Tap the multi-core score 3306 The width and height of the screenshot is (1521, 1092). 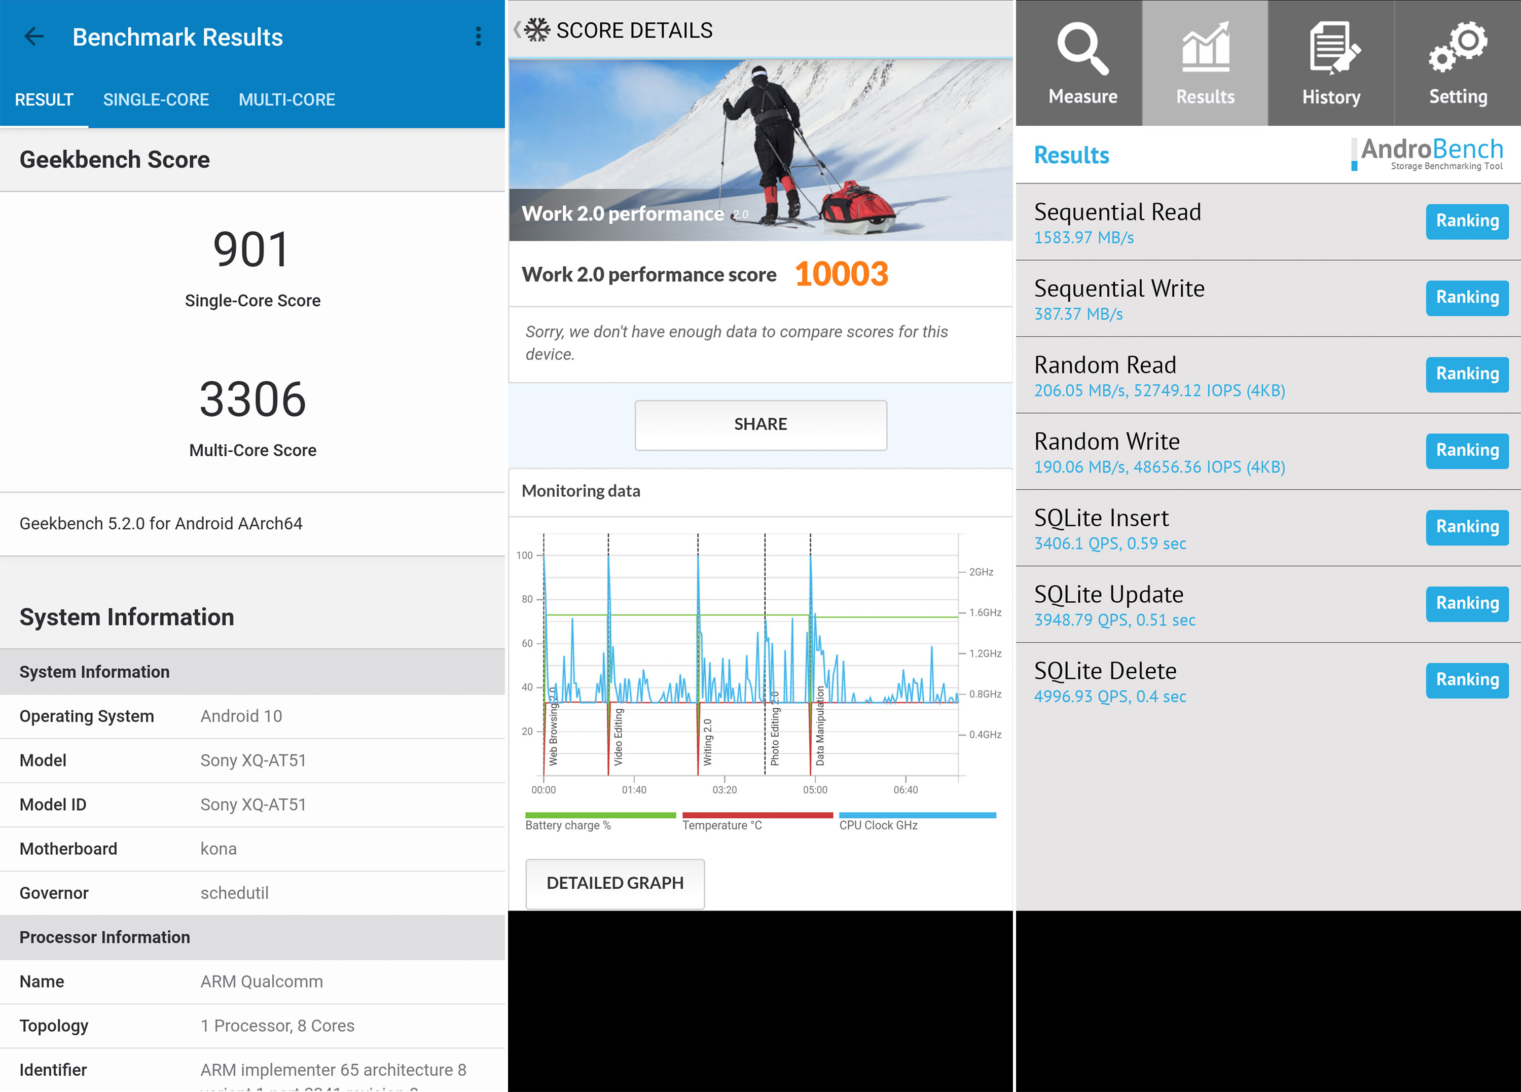pyautogui.click(x=252, y=400)
